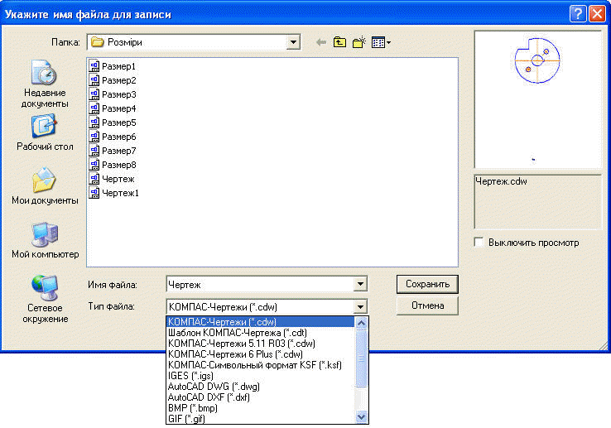Go up one folder level
Viewport: 611px width, 428px height.
click(339, 42)
